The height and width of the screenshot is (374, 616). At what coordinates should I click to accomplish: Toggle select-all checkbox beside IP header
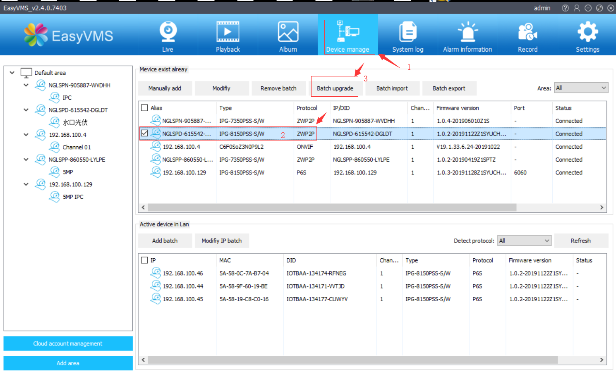coord(144,260)
